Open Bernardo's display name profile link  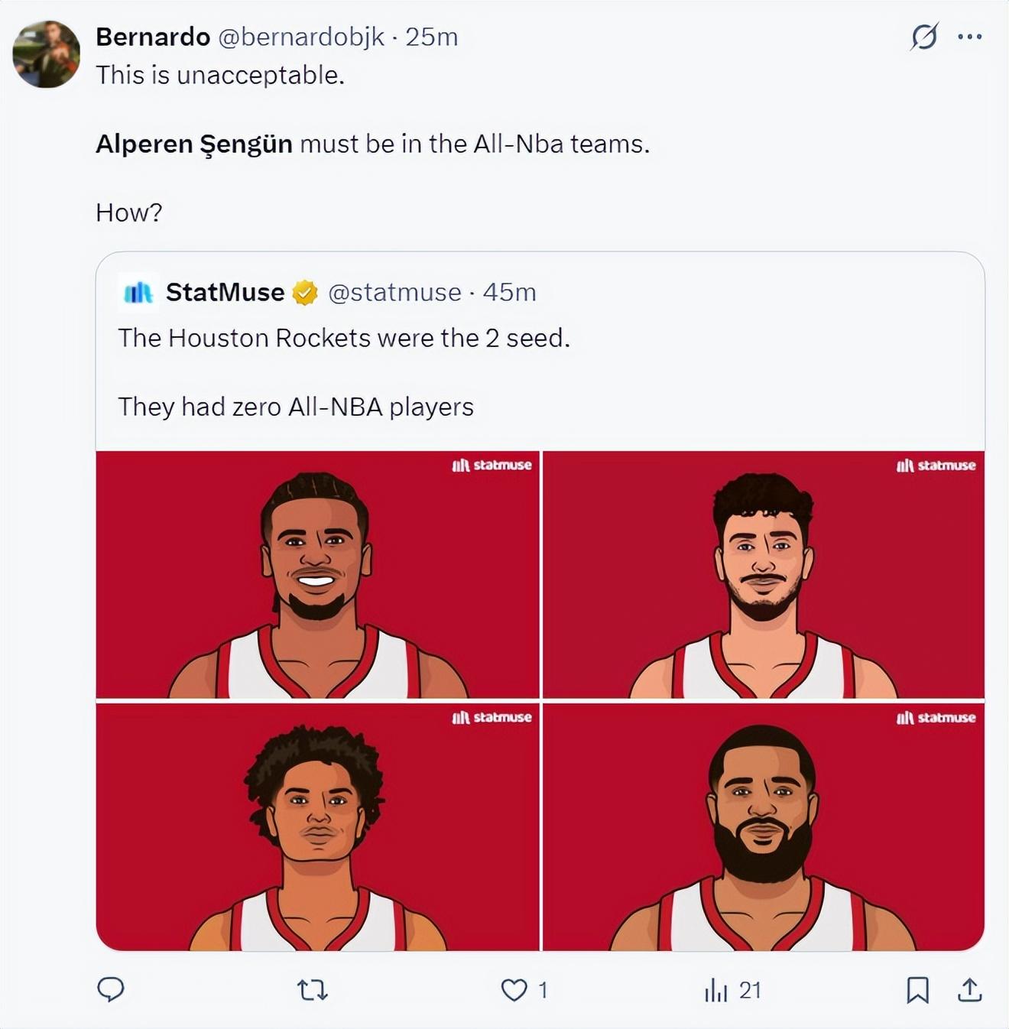click(x=153, y=37)
